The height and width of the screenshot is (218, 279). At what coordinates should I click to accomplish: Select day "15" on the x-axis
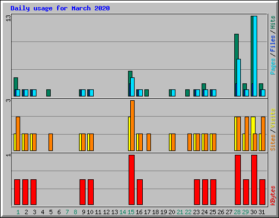[x=131, y=212]
